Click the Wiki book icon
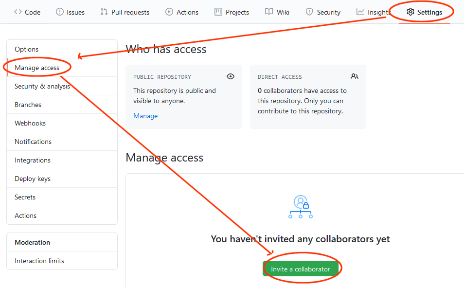The width and height of the screenshot is (464, 287). (269, 12)
